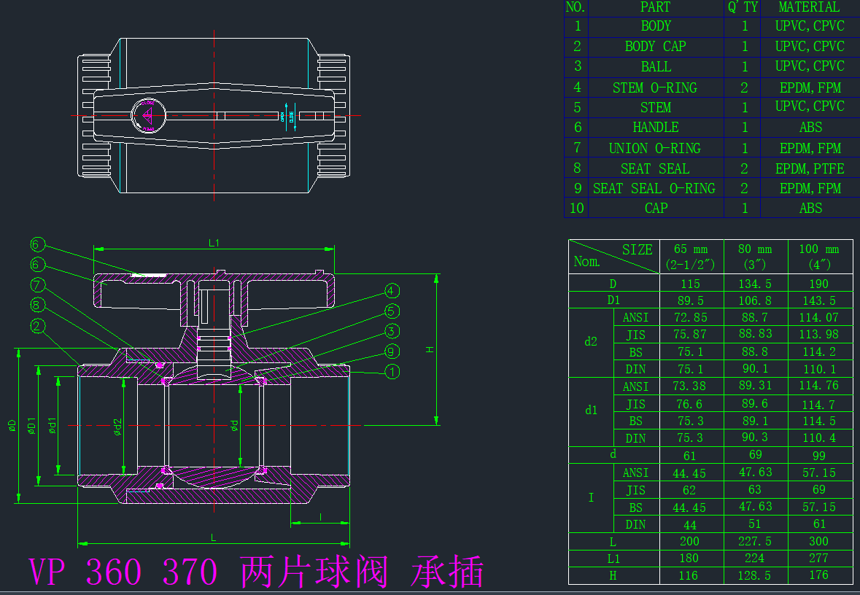Viewport: 860px width, 595px height.
Task: Click the 100 mm (4") column header
Action: [x=819, y=257]
